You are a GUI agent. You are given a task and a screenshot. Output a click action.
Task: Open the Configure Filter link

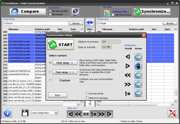point(121,11)
